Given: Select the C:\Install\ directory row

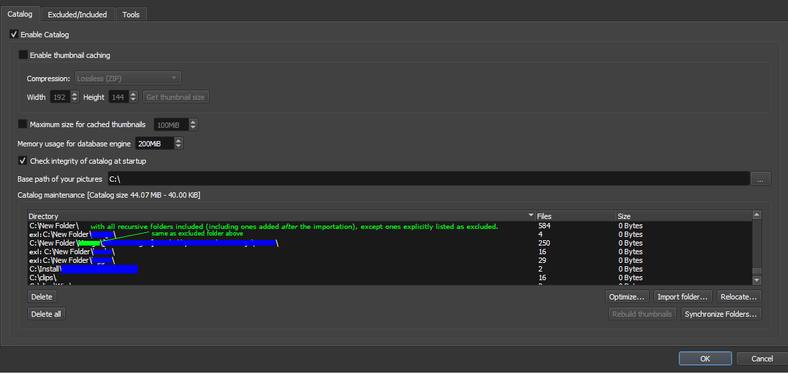Looking at the screenshot, I should click(389, 269).
